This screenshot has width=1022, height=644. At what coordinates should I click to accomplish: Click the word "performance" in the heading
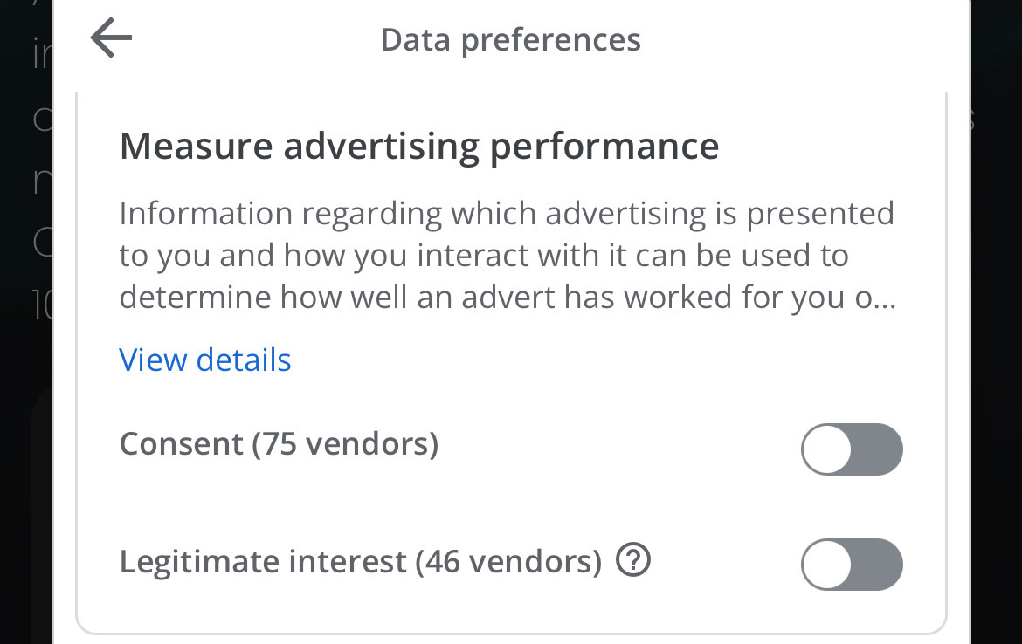pyautogui.click(x=604, y=147)
